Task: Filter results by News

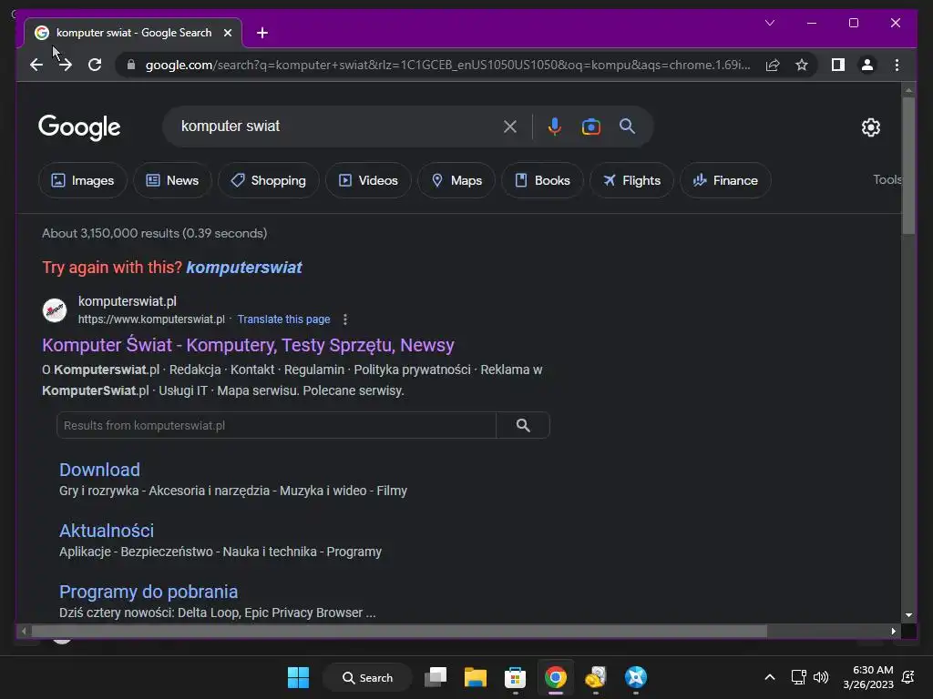Action: (x=172, y=180)
